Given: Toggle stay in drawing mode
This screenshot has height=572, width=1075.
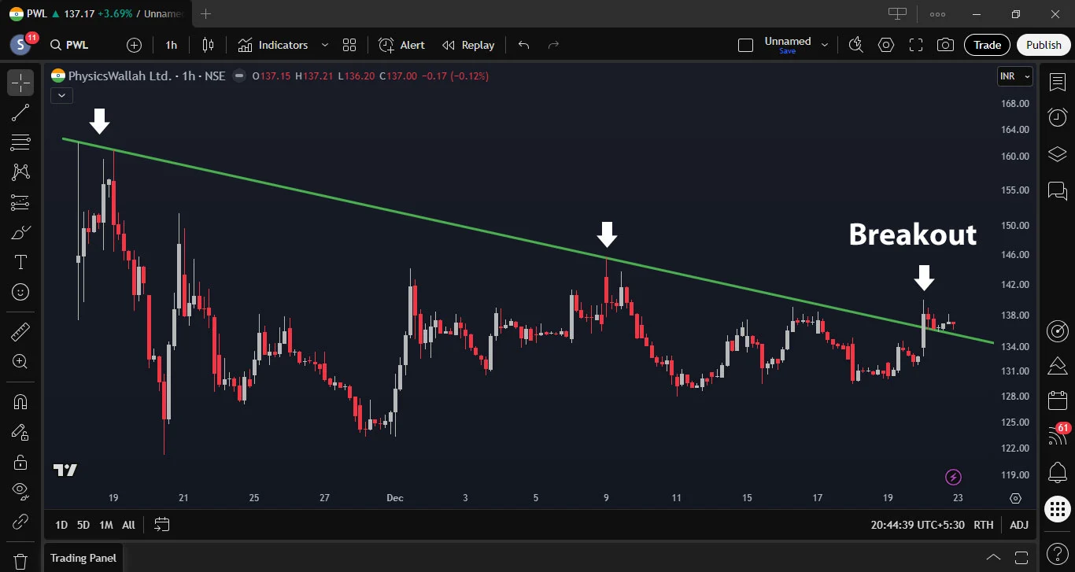Looking at the screenshot, I should 20,432.
